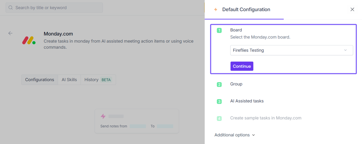Screen dimensions: 362x144
Task: Click the step 3 number badge
Action: [x=219, y=101]
